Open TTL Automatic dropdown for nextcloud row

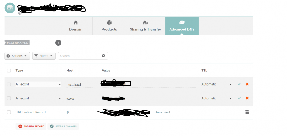coord(216,84)
